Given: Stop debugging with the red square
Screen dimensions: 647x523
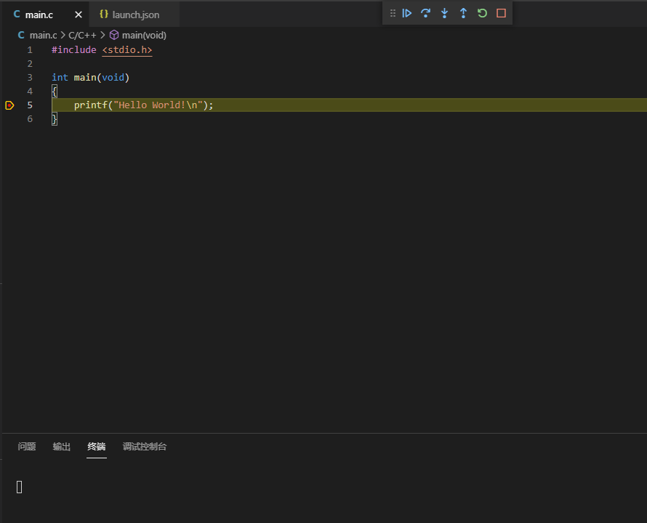Looking at the screenshot, I should [x=501, y=13].
